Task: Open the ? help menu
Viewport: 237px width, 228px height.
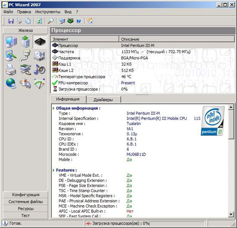Action: [x=77, y=12]
